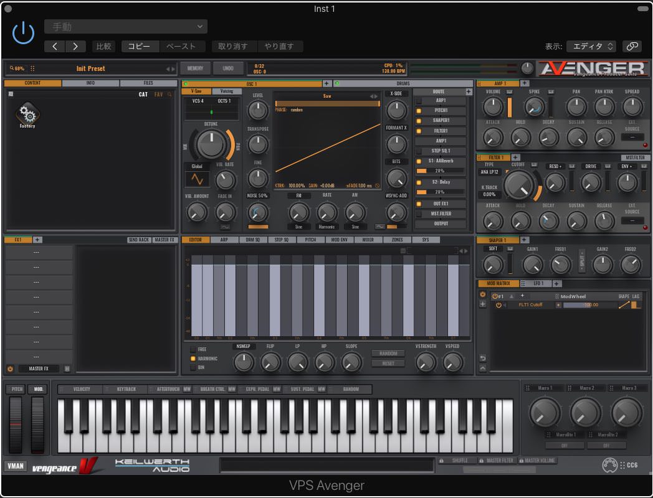The height and width of the screenshot is (498, 653).
Task: Toggle FLT1 Cutoff modulation power icon
Action: 498,305
